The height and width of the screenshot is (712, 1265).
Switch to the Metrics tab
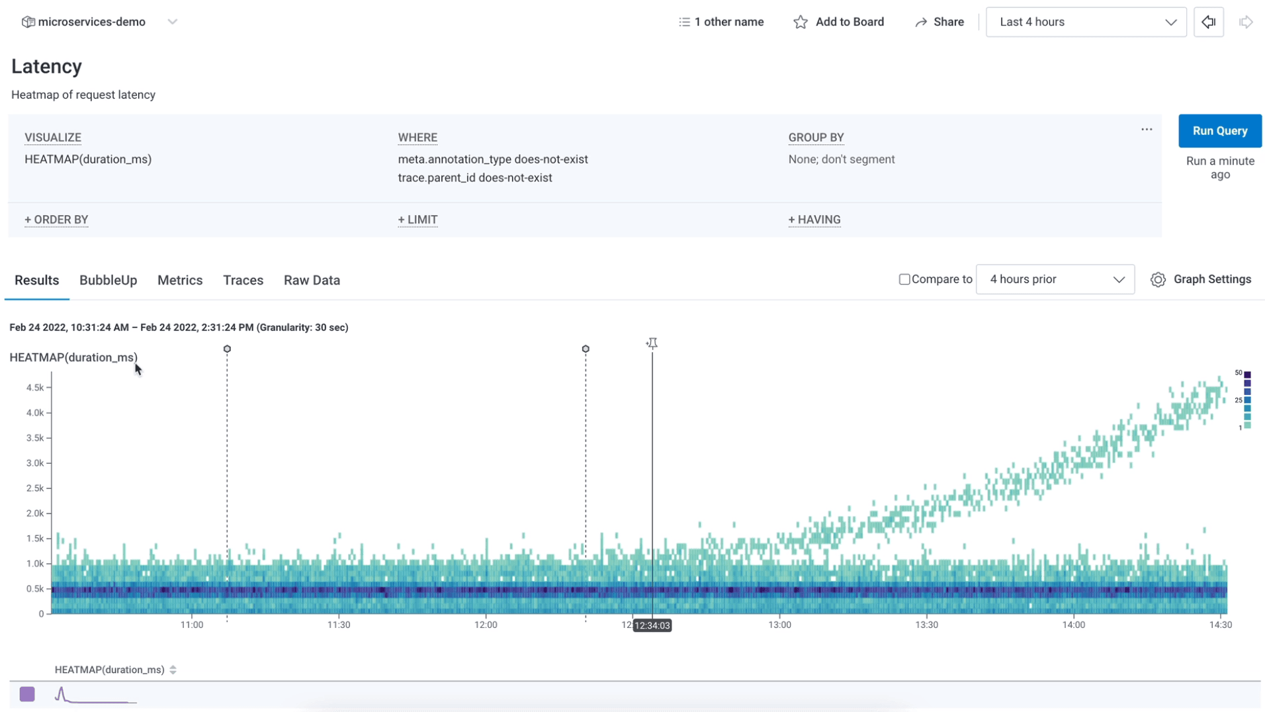coord(180,281)
